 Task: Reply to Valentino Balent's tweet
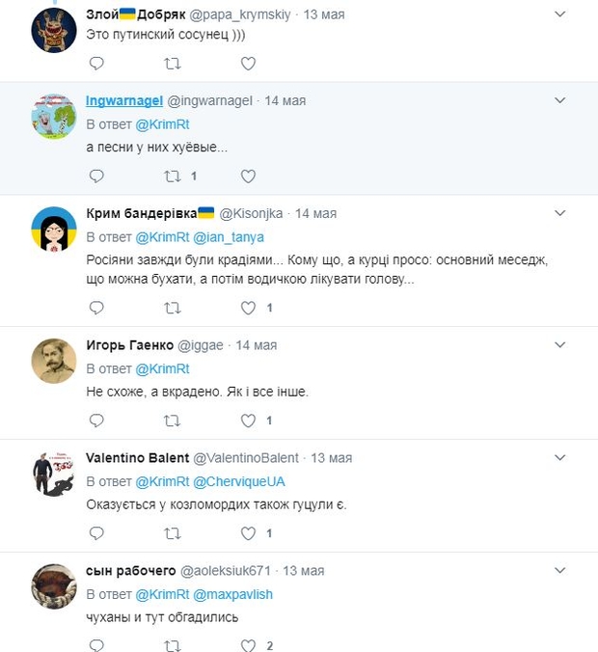(96, 532)
